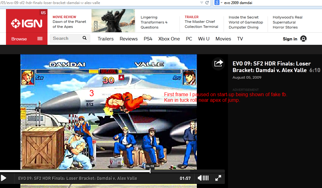Click the date 'August 05, 2009'
The image size is (322, 188).
click(x=247, y=77)
